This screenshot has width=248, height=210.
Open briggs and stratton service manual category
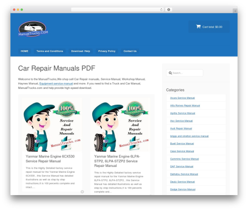coord(189,136)
